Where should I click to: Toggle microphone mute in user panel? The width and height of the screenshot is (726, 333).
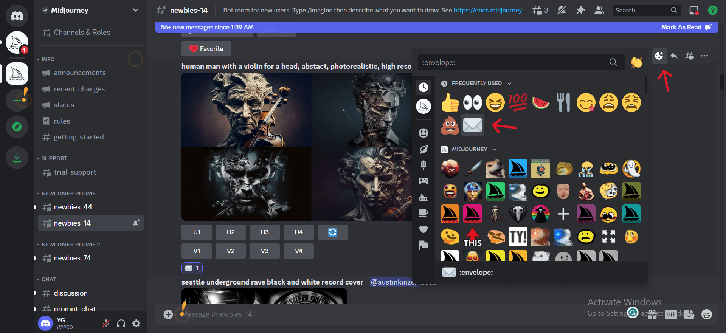click(x=106, y=323)
